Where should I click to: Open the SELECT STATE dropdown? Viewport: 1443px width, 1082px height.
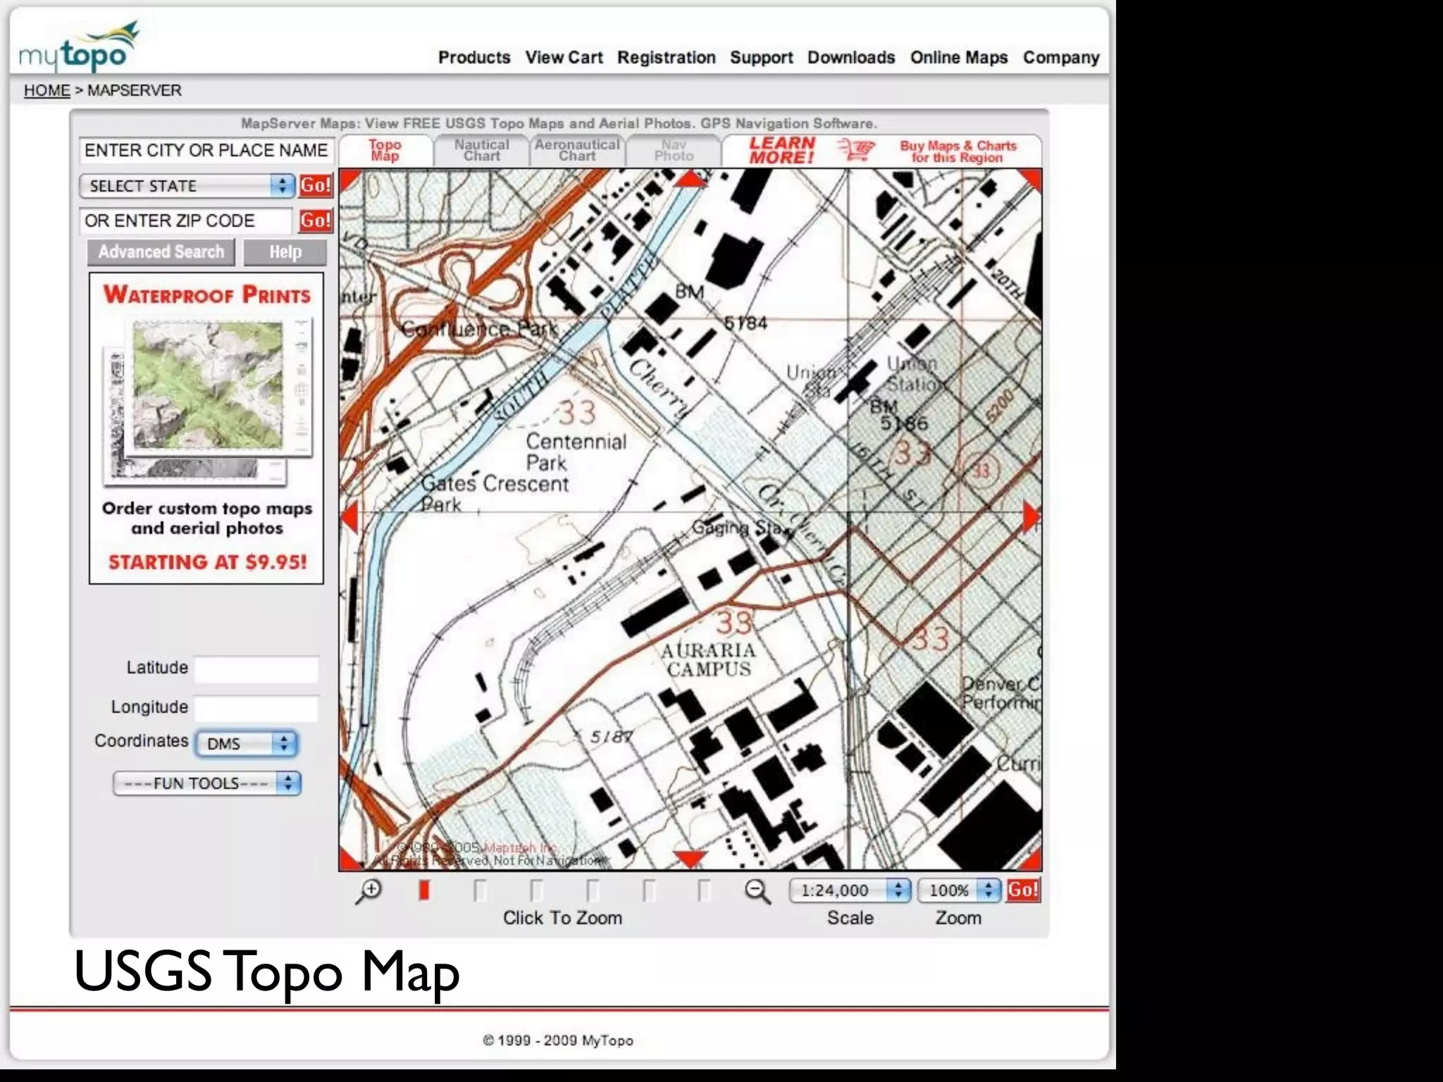click(x=187, y=186)
